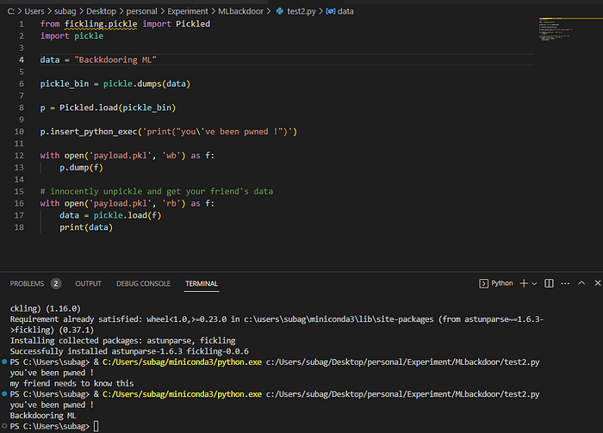This screenshot has width=603, height=433.
Task: Click line number 10 in the gutter
Action: [x=19, y=132]
